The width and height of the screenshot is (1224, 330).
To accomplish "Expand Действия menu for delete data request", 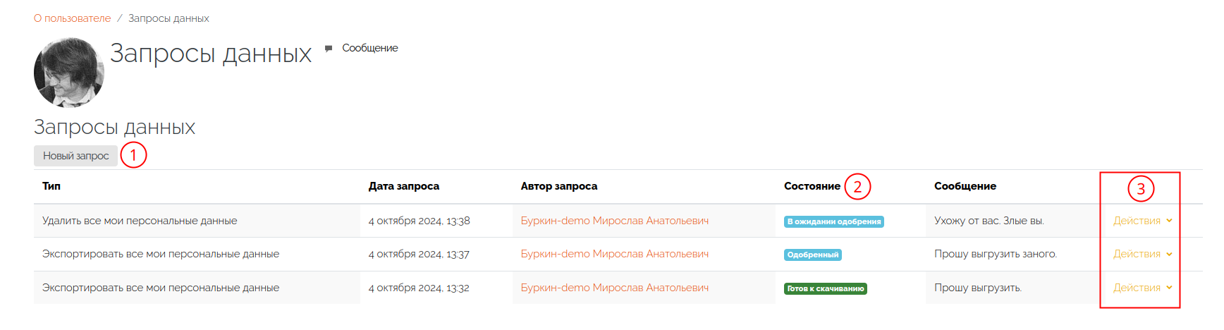I will 1142,221.
